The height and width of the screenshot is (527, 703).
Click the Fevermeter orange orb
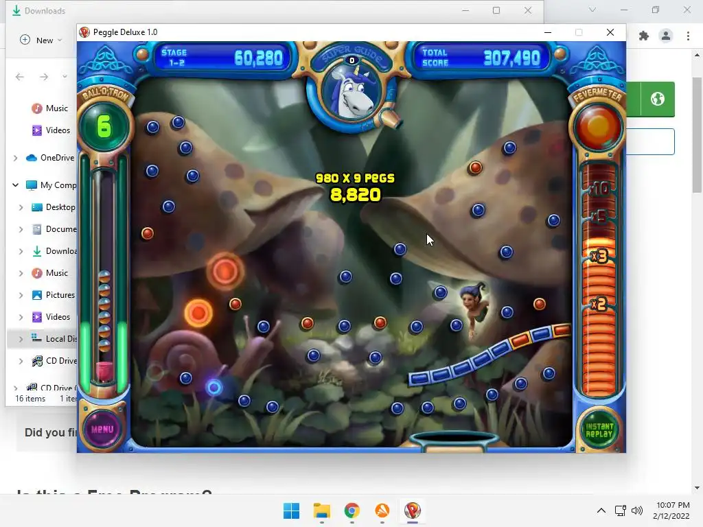[598, 127]
